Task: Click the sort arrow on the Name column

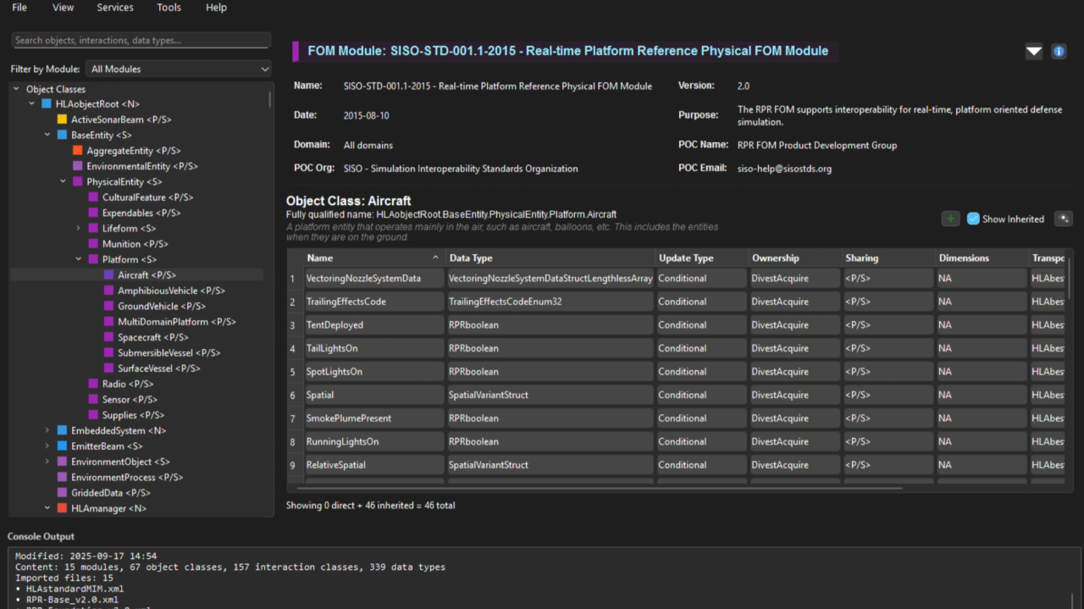Action: point(435,257)
